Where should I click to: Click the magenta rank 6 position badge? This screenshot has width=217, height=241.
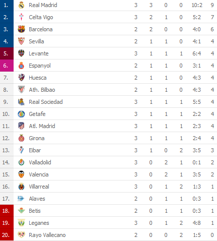point(7,66)
